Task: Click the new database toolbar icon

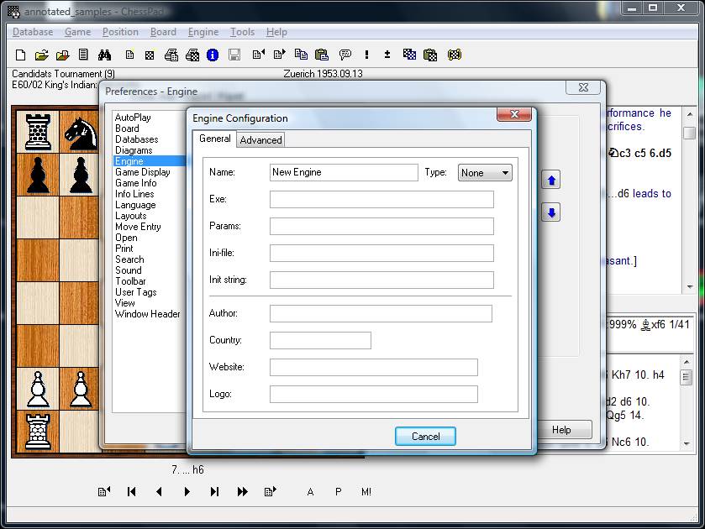Action: point(21,55)
